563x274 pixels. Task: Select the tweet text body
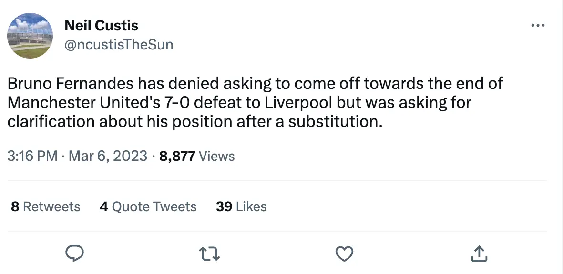tap(256, 102)
